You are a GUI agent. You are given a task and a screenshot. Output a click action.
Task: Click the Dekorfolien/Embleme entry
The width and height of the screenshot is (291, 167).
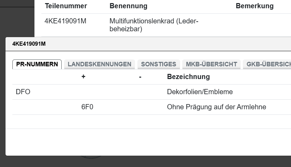click(200, 92)
